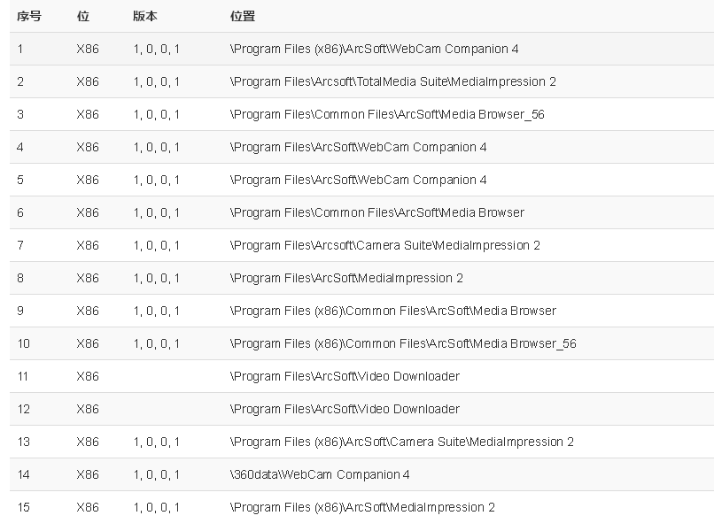Click version 1, 0, 0, 1 in row 4
Viewport: 714px width, 531px height.
(x=157, y=147)
